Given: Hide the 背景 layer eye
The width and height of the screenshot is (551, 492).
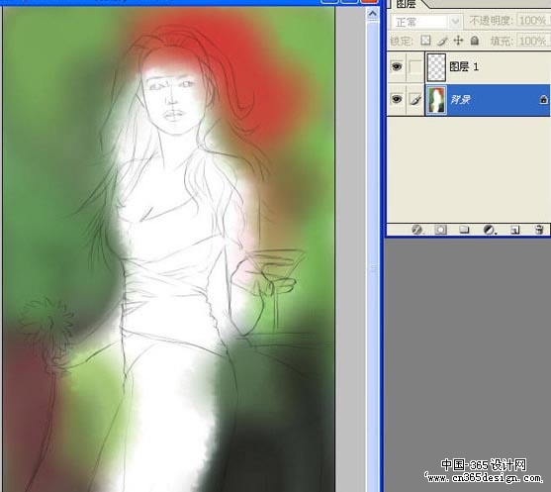Looking at the screenshot, I should pyautogui.click(x=397, y=100).
